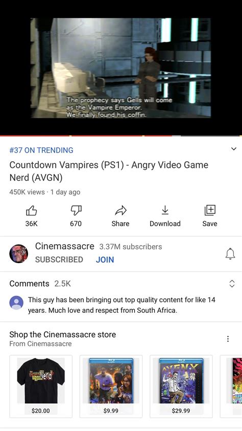Tap the Download arrow icon
242x431 pixels.
click(165, 210)
